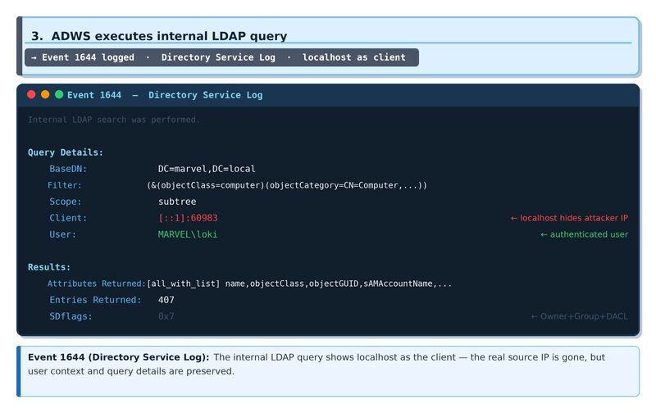This screenshot has width=656, height=413.
Task: Click the green user MARVEL\loki
Action: [x=188, y=234]
